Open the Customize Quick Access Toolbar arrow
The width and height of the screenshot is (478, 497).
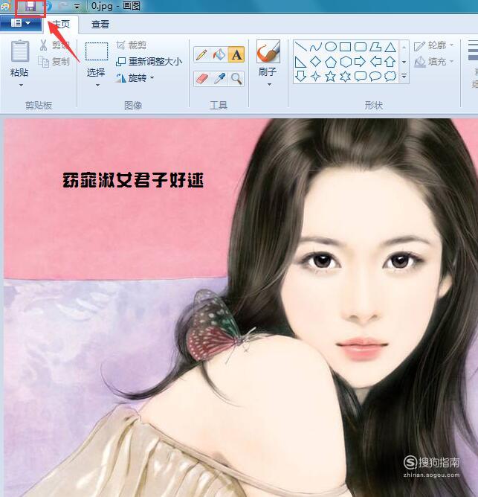pyautogui.click(x=77, y=7)
